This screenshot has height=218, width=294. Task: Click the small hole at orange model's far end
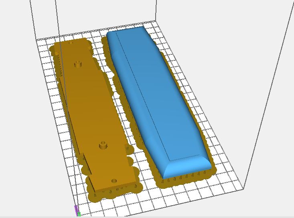pos(71,42)
